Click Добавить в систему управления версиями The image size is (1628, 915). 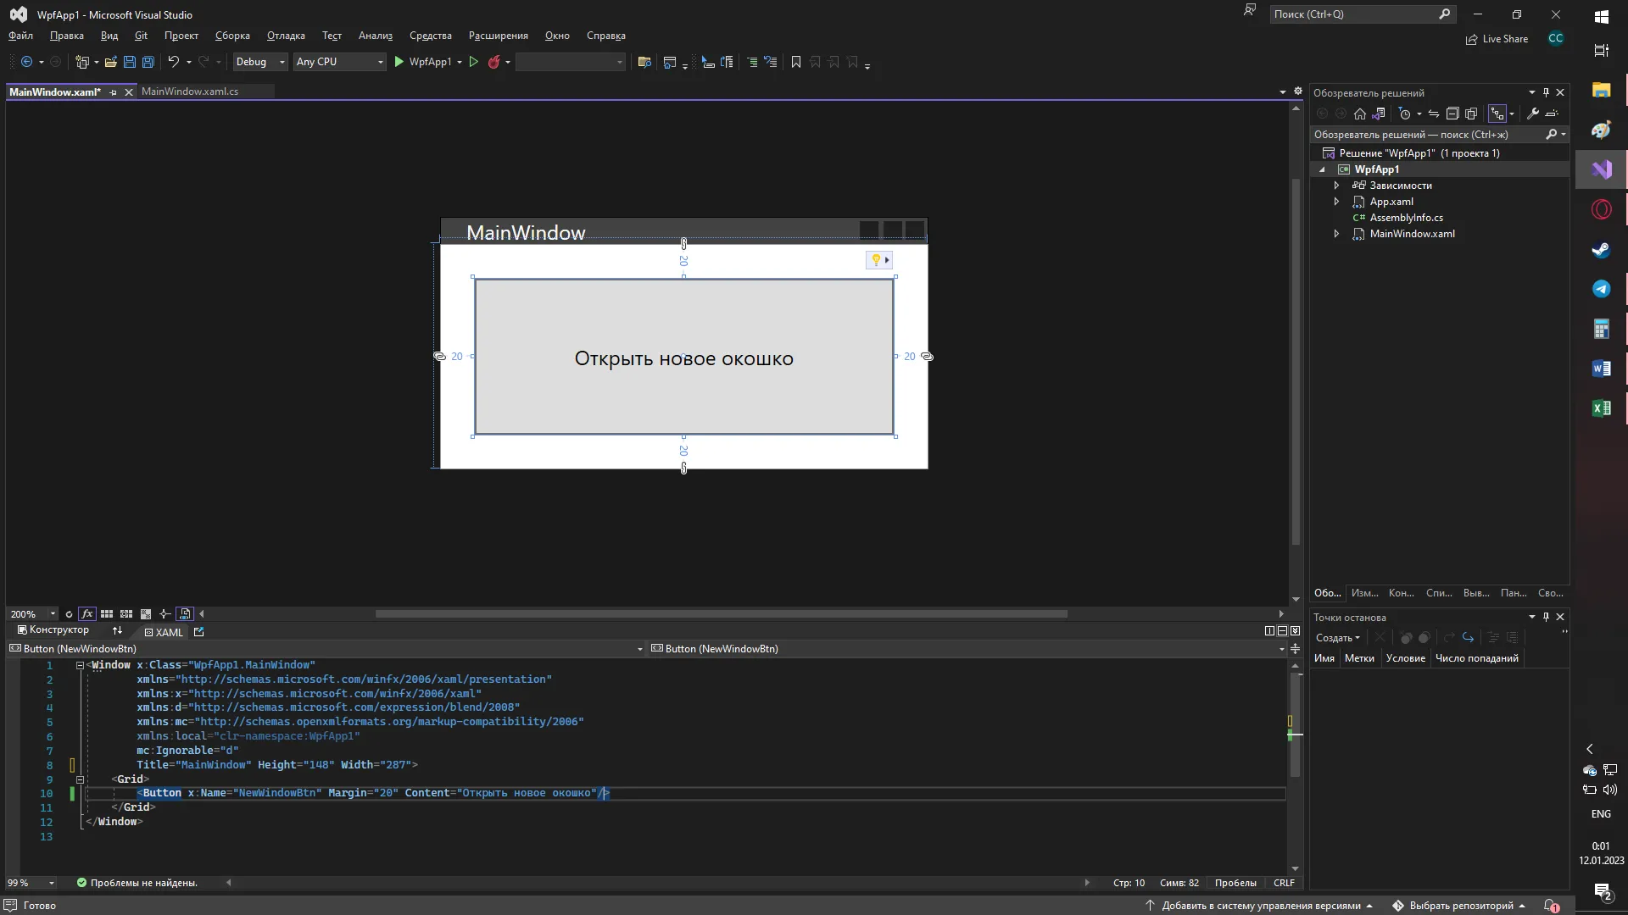(x=1260, y=906)
